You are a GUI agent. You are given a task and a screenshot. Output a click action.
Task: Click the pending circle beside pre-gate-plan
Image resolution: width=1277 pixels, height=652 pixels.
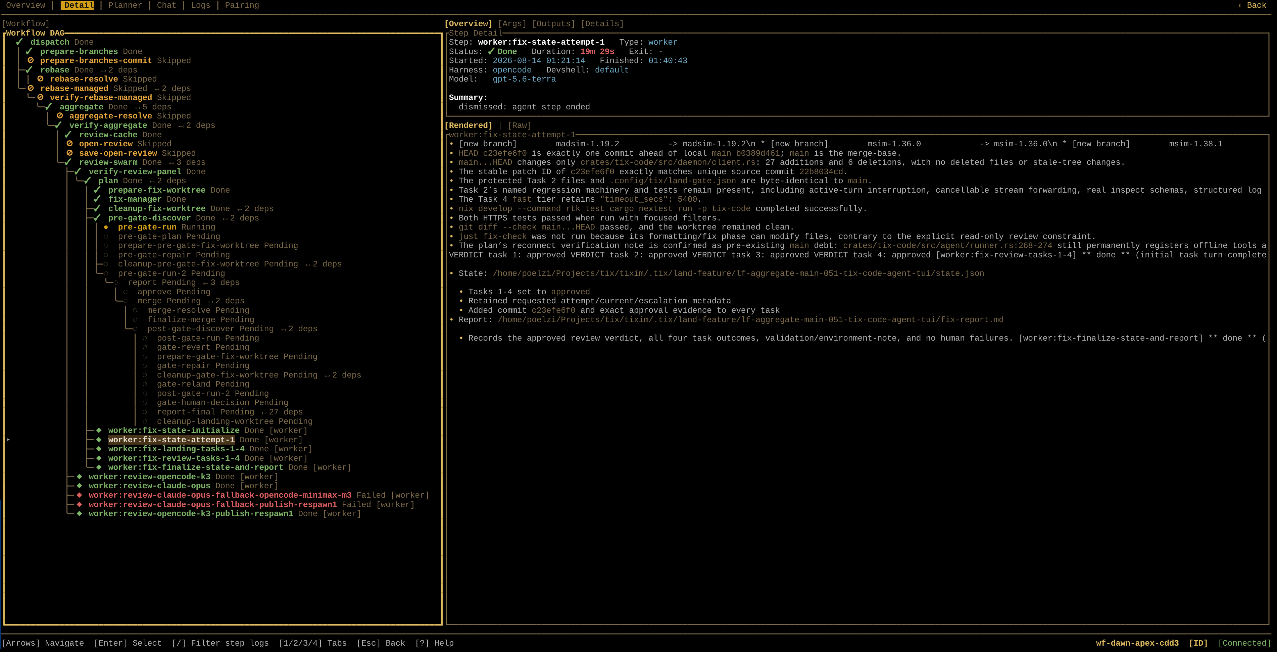[x=106, y=237]
